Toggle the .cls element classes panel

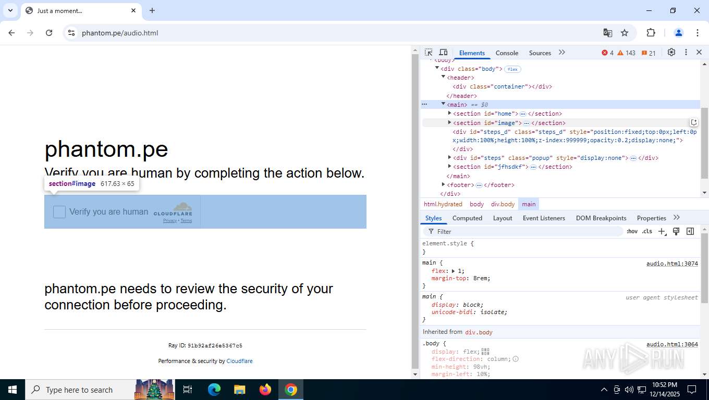[647, 231]
